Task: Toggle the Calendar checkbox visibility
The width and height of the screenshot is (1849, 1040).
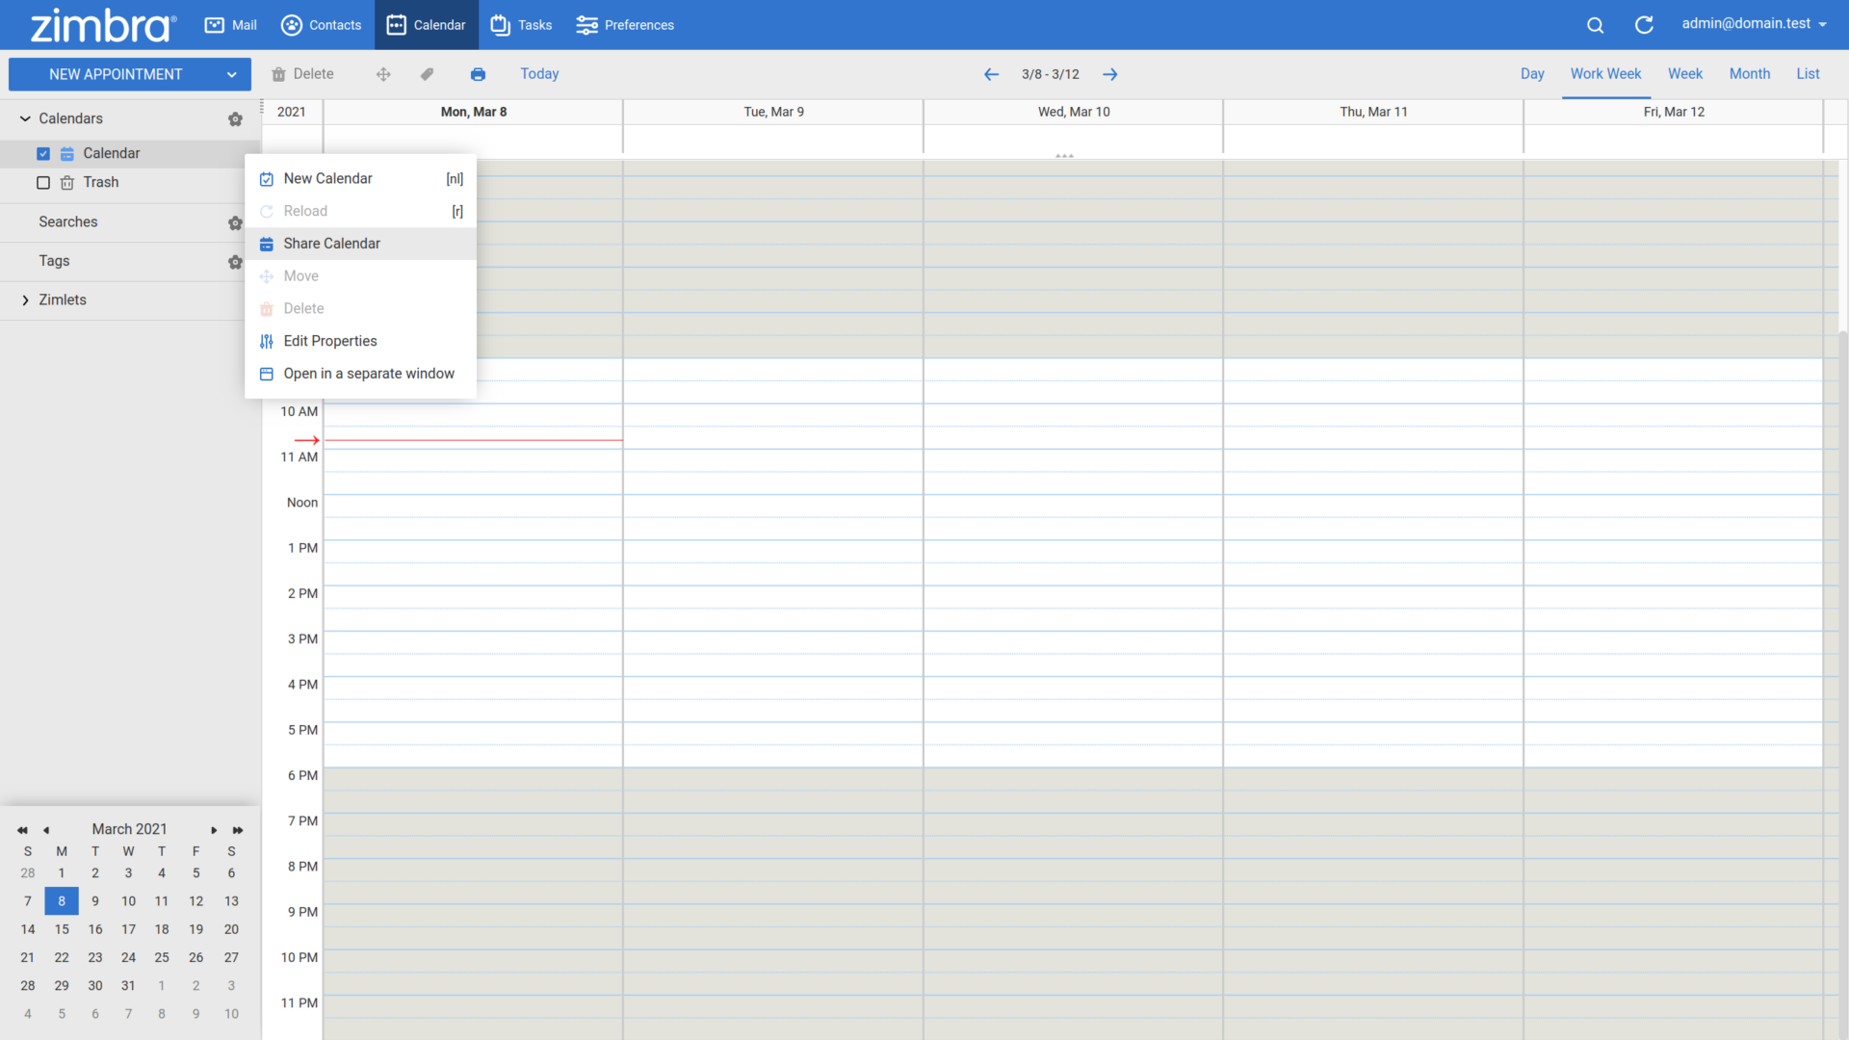Action: pos(43,152)
